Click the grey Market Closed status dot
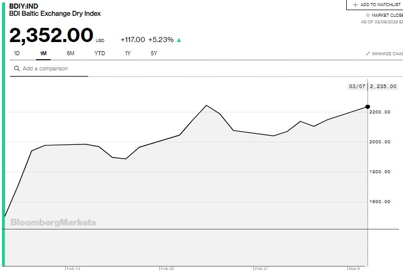The height and width of the screenshot is (273, 403). [x=368, y=15]
